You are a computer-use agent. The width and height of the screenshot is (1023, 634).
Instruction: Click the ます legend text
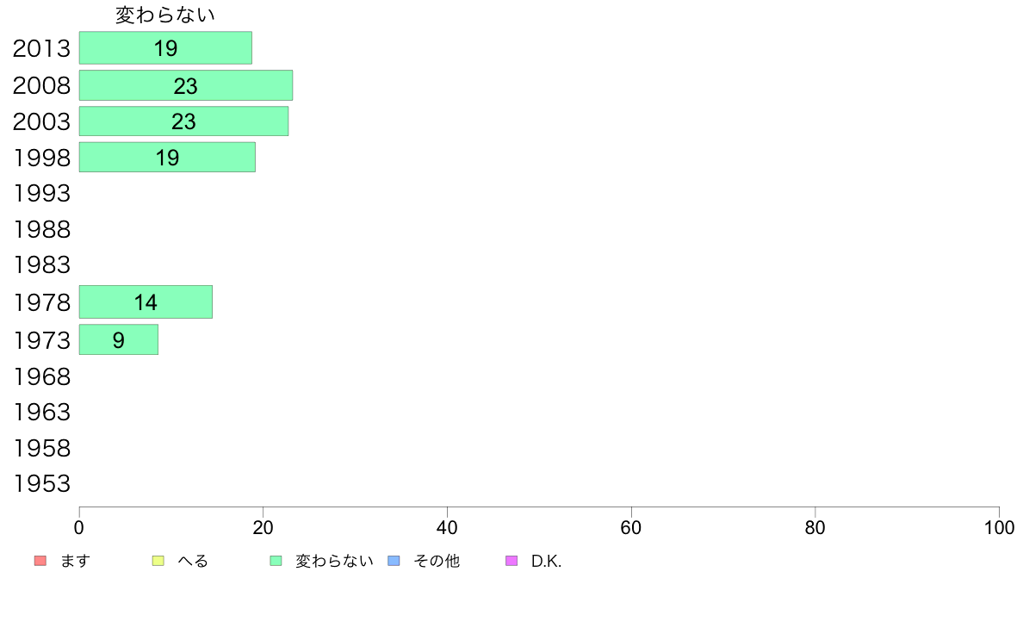75,561
